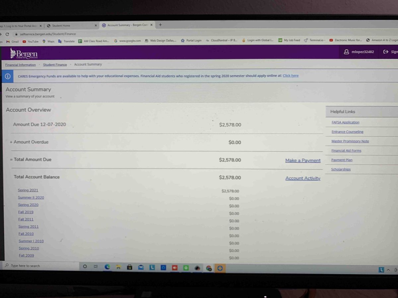Image resolution: width=398 pixels, height=298 pixels.
Task: Open File Explorer from the taskbar
Action: coord(118,267)
